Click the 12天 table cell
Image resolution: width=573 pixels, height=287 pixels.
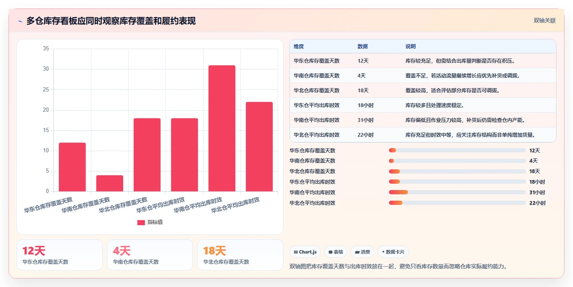point(363,61)
